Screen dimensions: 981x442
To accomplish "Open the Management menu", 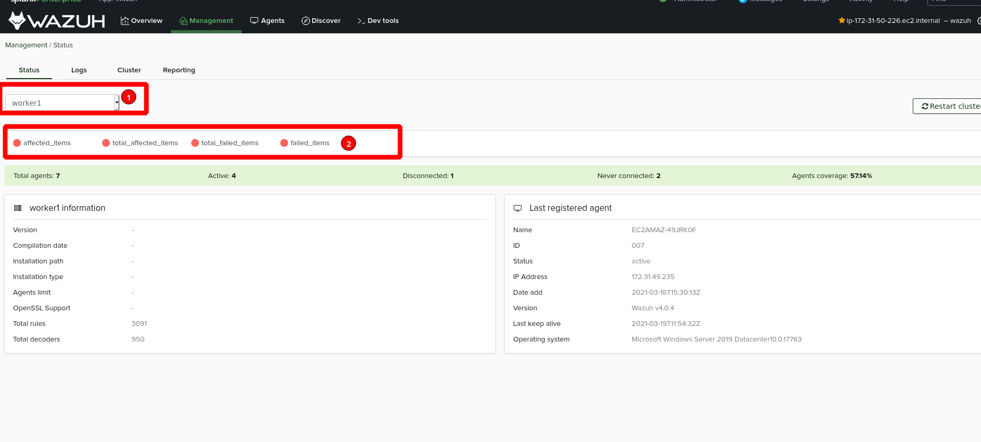I will pyautogui.click(x=206, y=21).
